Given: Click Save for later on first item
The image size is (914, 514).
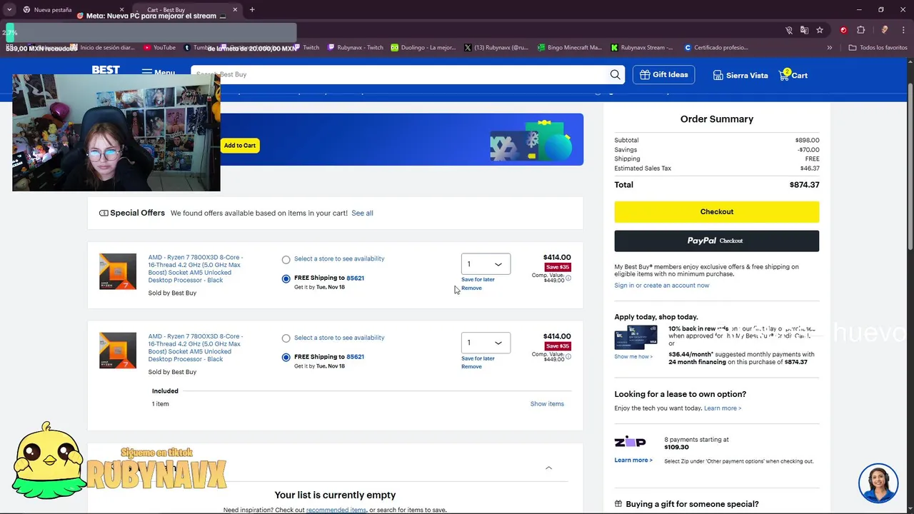Looking at the screenshot, I should [478, 279].
